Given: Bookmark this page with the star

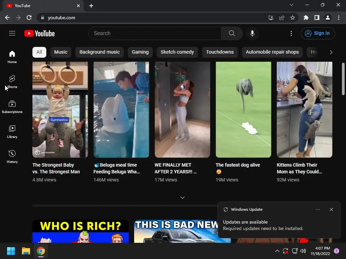Looking at the screenshot, I should pyautogui.click(x=292, y=18).
